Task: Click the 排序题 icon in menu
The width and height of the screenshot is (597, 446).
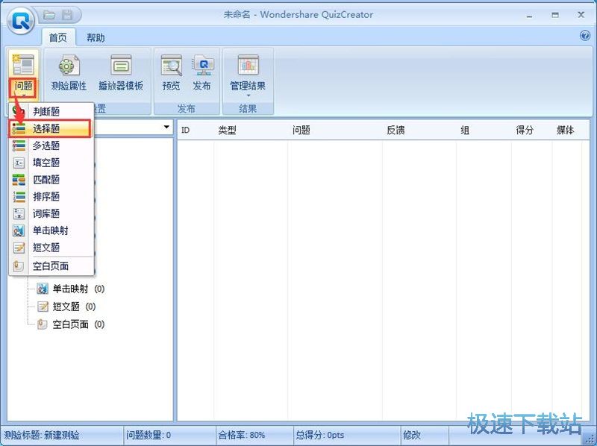Action: pyautogui.click(x=19, y=196)
